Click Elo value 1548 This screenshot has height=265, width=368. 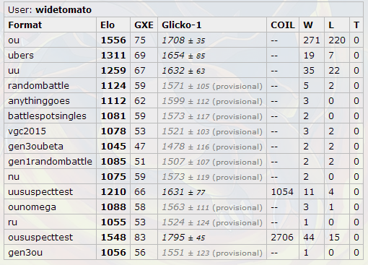(113, 238)
